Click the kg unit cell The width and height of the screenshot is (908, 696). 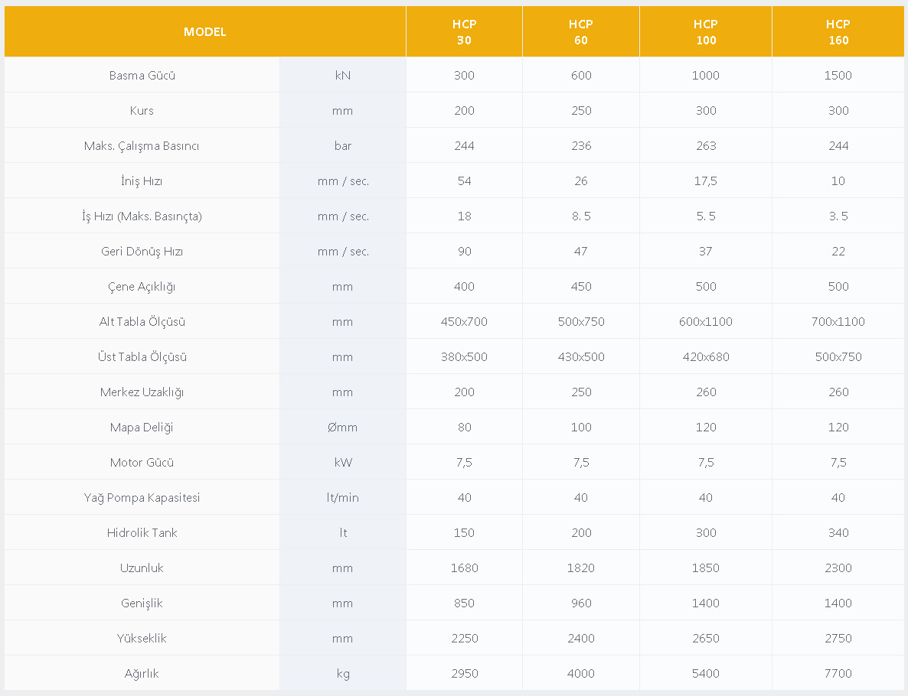(x=343, y=674)
